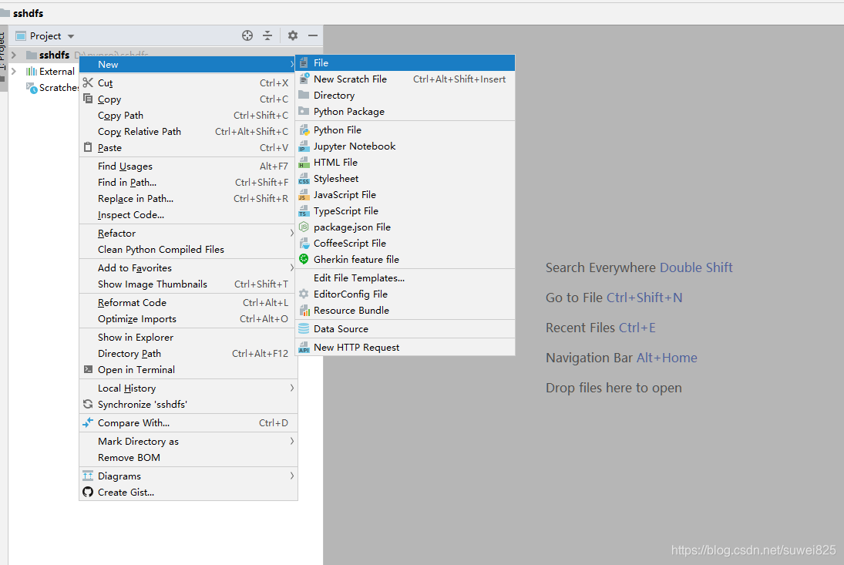Click the collapse all icon in Project panel
This screenshot has height=565, width=844.
tap(267, 35)
